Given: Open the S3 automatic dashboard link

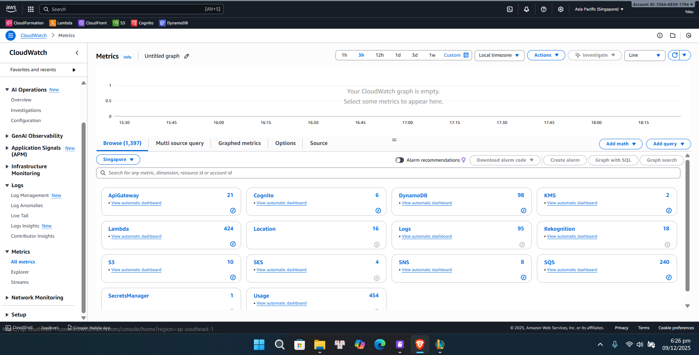Looking at the screenshot, I should pyautogui.click(x=136, y=270).
